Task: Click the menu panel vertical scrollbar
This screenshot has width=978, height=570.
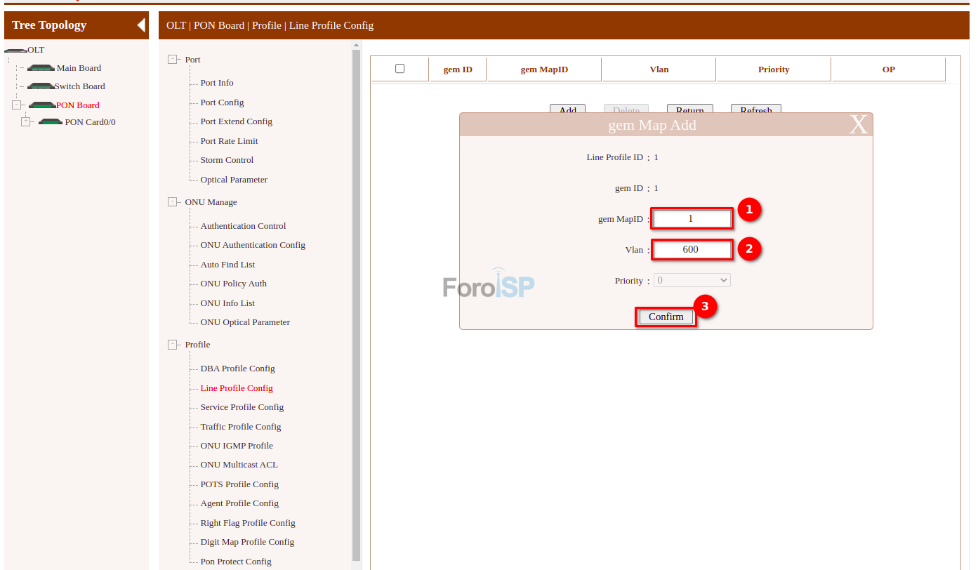Action: tap(356, 281)
